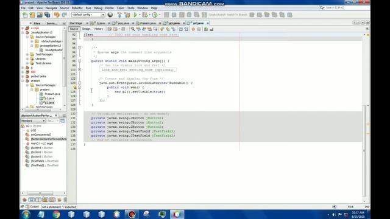Click the Shift Line Right editor icon
This screenshot has height=219, width=390.
point(186,29)
